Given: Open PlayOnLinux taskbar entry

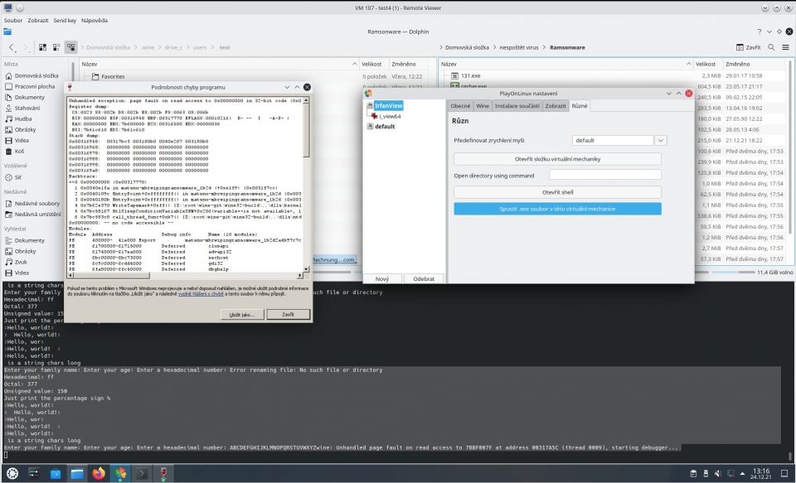Looking at the screenshot, I should [x=120, y=473].
